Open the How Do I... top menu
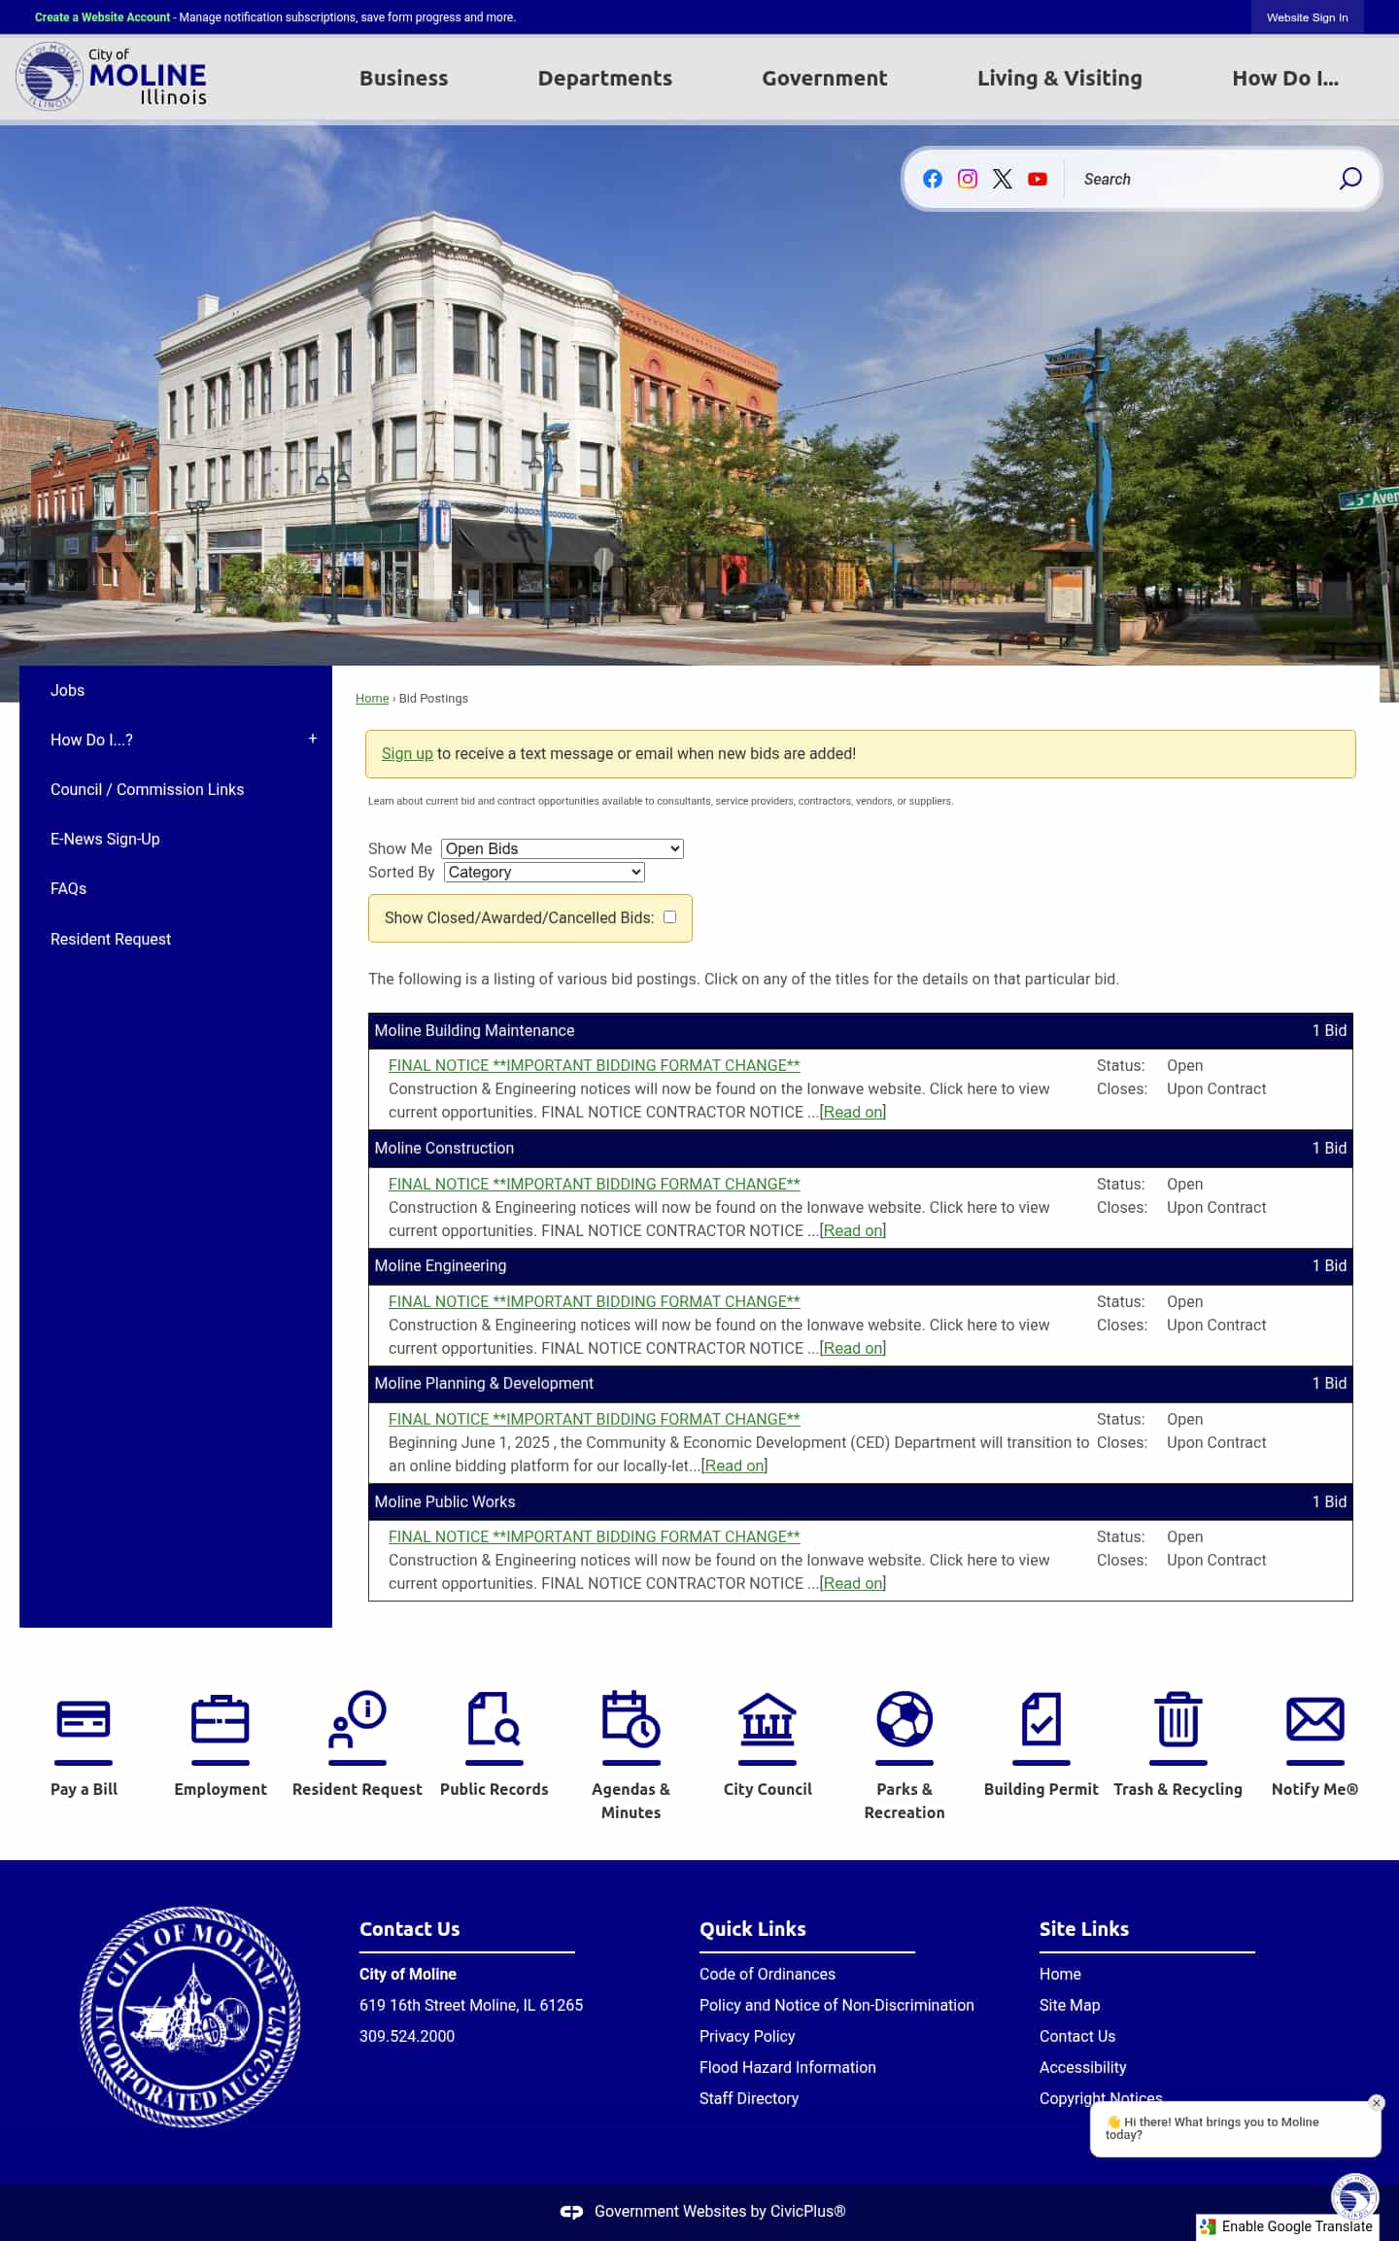This screenshot has width=1399, height=2241. tap(1285, 78)
